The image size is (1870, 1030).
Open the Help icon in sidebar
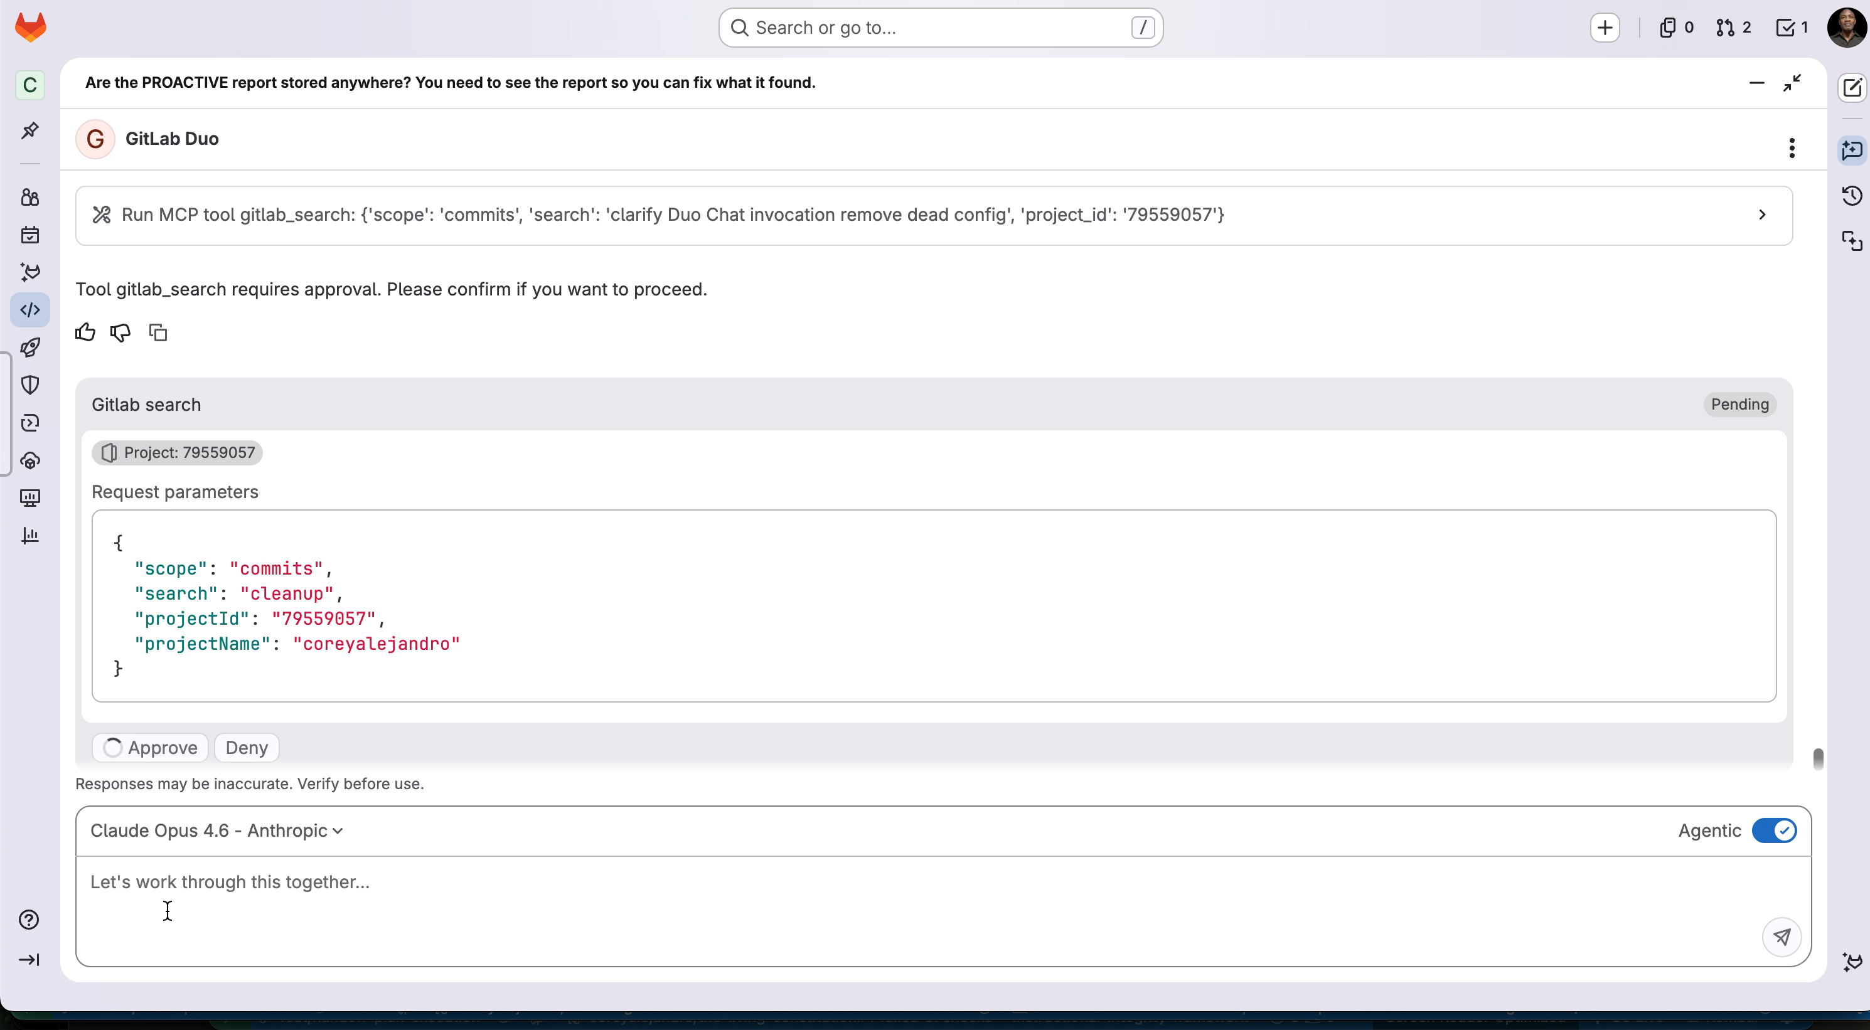29,920
